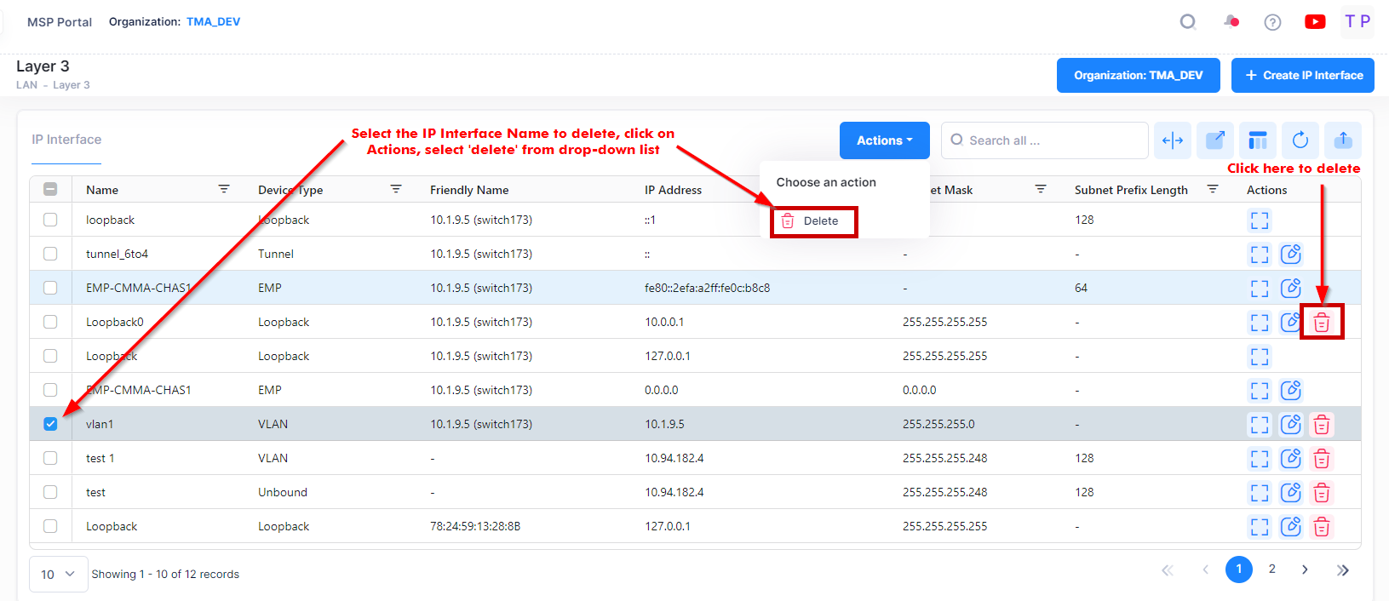This screenshot has height=601, width=1389.
Task: Open the Name column filter menu
Action: click(224, 189)
